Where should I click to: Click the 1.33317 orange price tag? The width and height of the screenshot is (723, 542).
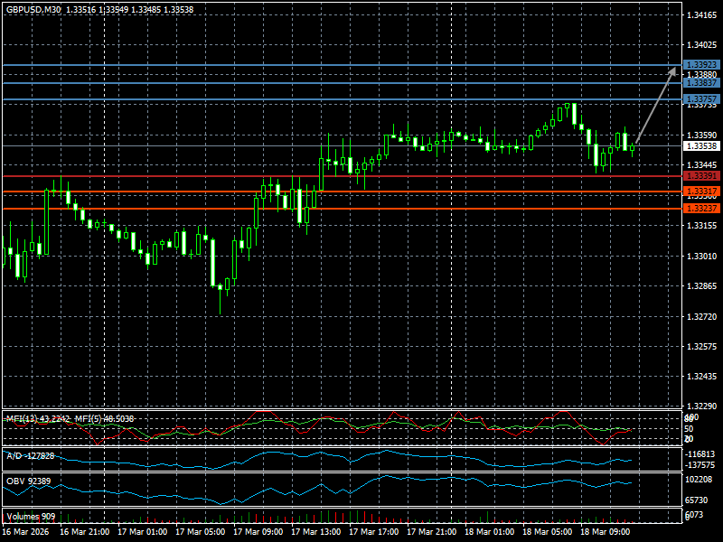click(701, 192)
